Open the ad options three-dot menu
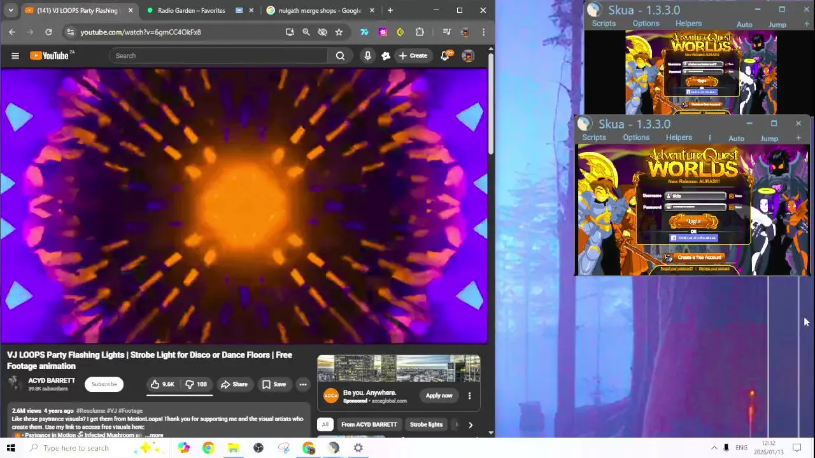 469,396
